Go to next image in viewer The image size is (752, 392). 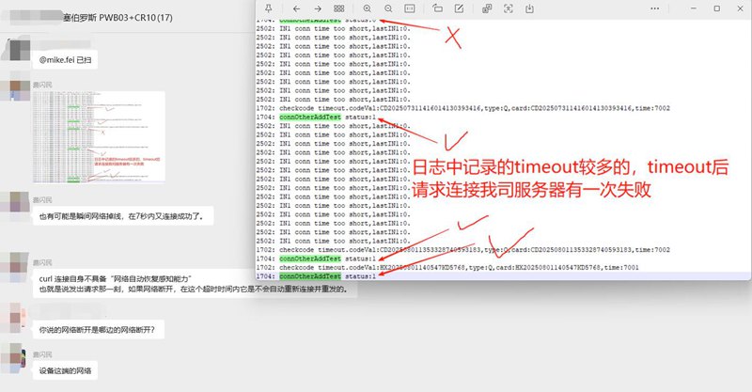pos(318,8)
